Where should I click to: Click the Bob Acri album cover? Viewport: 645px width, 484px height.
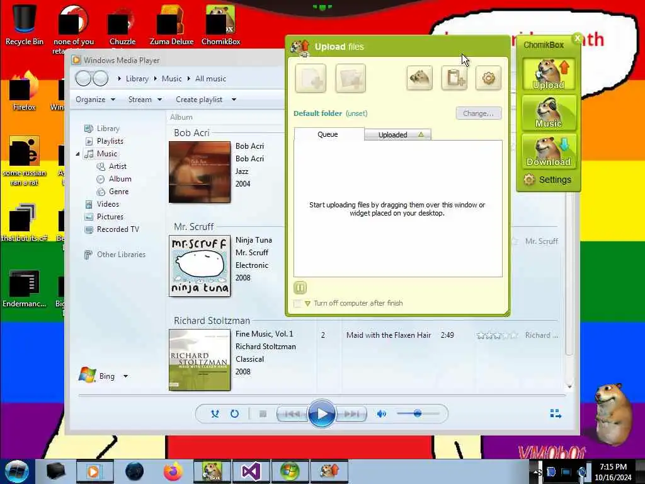point(200,172)
